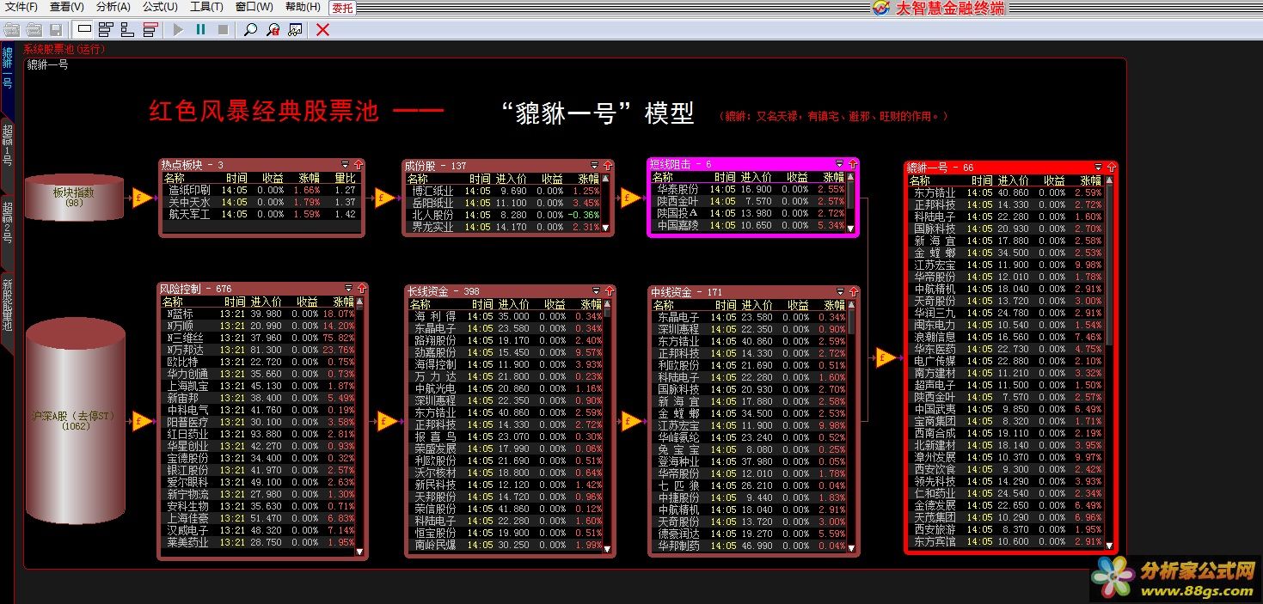
Task: Select 东方宾馆 row in 貔貅一号 list
Action: coord(1007,541)
